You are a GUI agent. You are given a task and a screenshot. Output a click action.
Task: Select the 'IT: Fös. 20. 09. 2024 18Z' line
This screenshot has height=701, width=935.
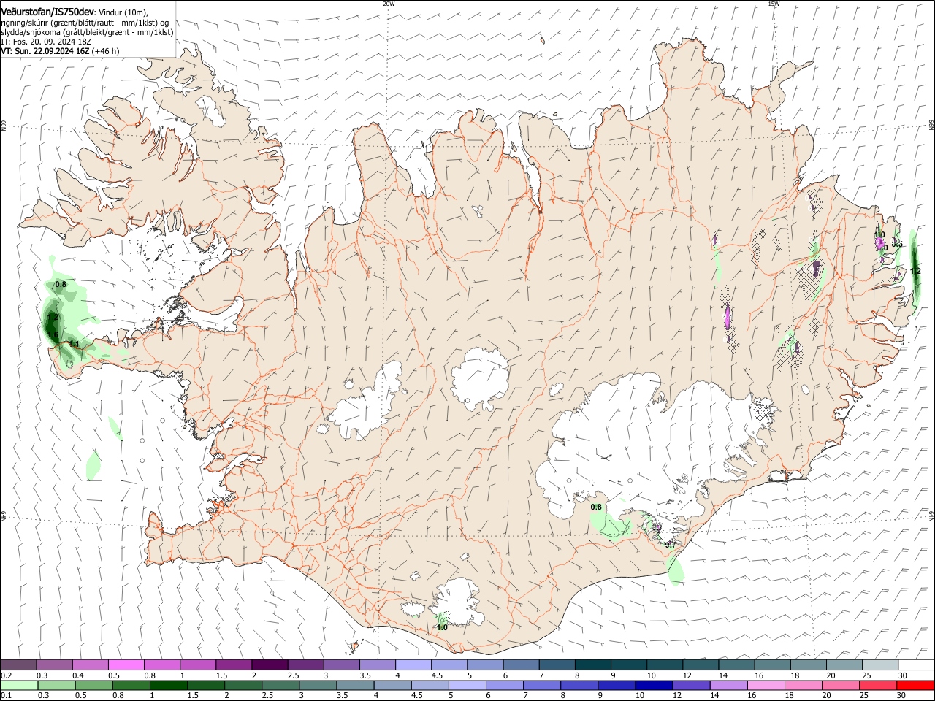click(x=46, y=42)
